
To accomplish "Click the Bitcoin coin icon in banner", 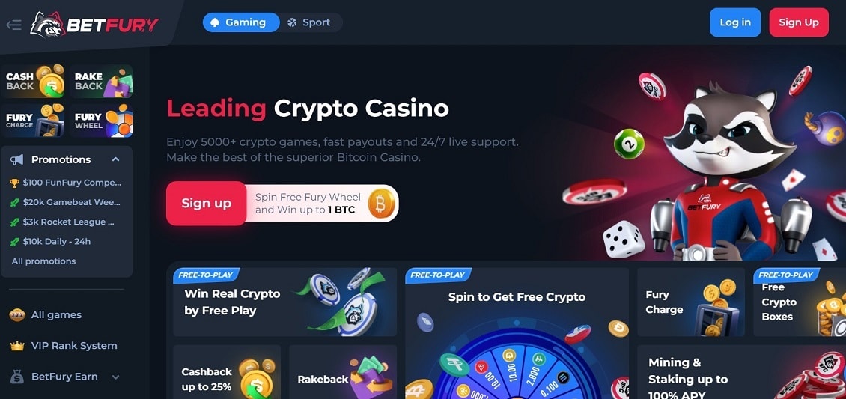I will 382,204.
